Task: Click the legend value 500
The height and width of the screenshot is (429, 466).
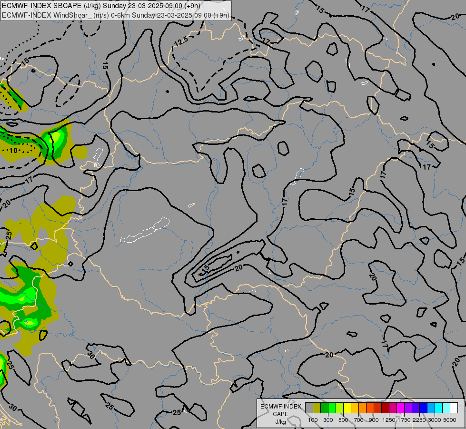Action: [x=343, y=420]
